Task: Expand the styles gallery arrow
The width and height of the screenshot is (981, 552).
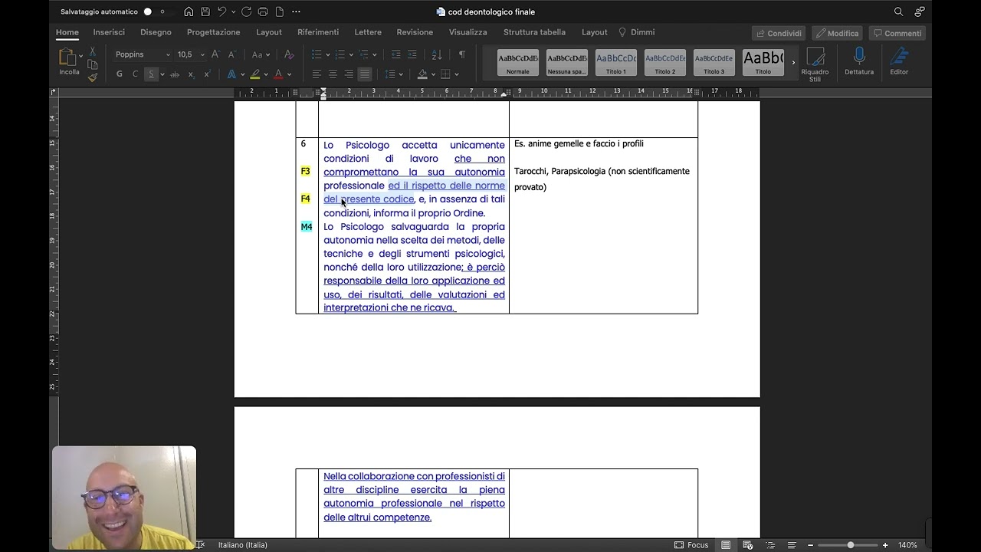Action: point(792,62)
